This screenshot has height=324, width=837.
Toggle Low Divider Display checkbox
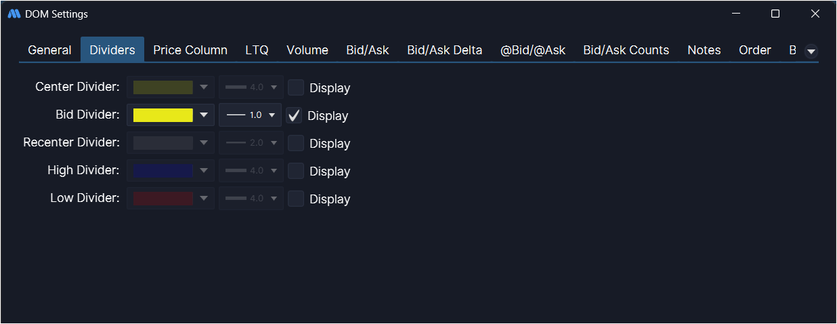[296, 199]
